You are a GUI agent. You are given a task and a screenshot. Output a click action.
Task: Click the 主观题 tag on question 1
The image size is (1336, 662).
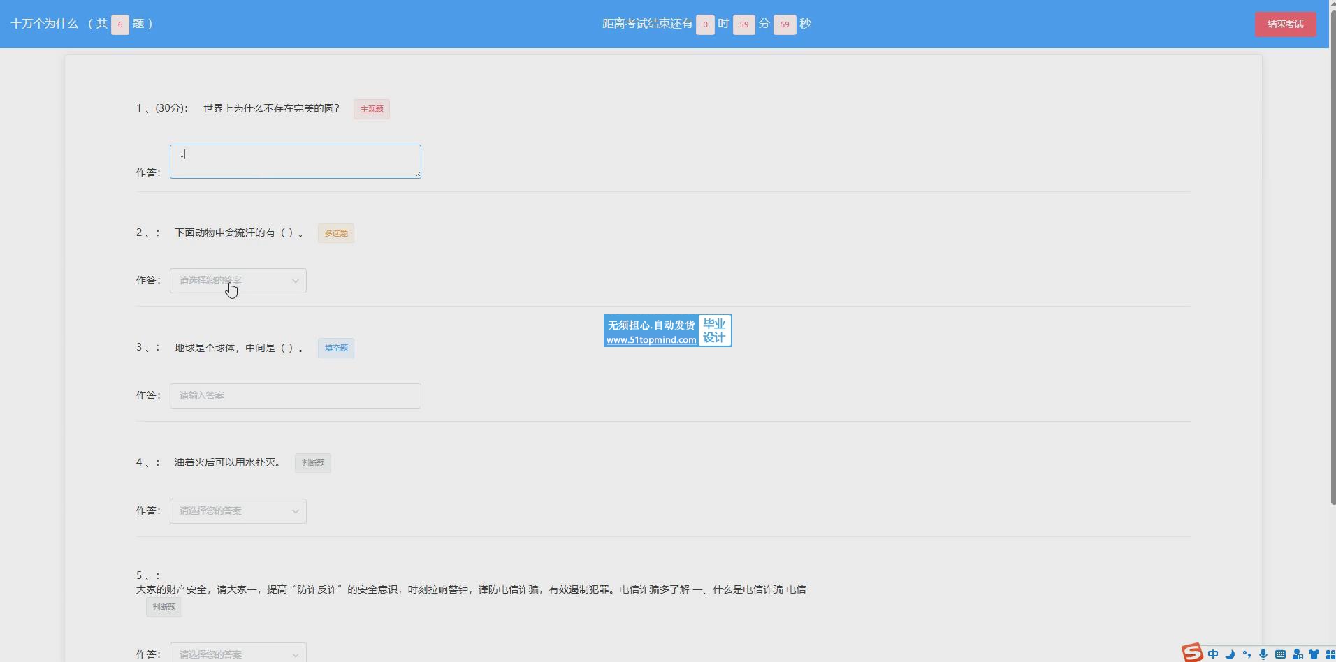371,109
